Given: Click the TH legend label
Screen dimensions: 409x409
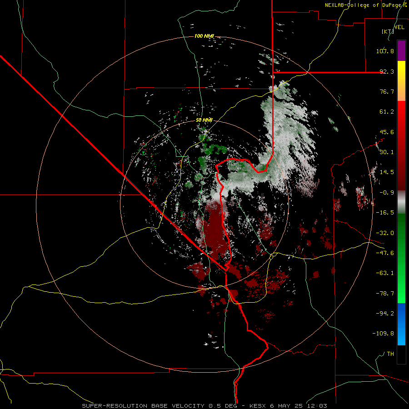Looking at the screenshot, I should coord(390,354).
